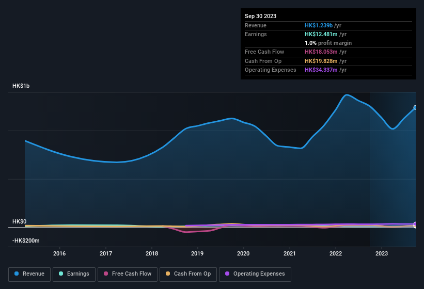This screenshot has width=424, height=289.
Task: Click the 2017 x-axis label
Action: point(106,253)
